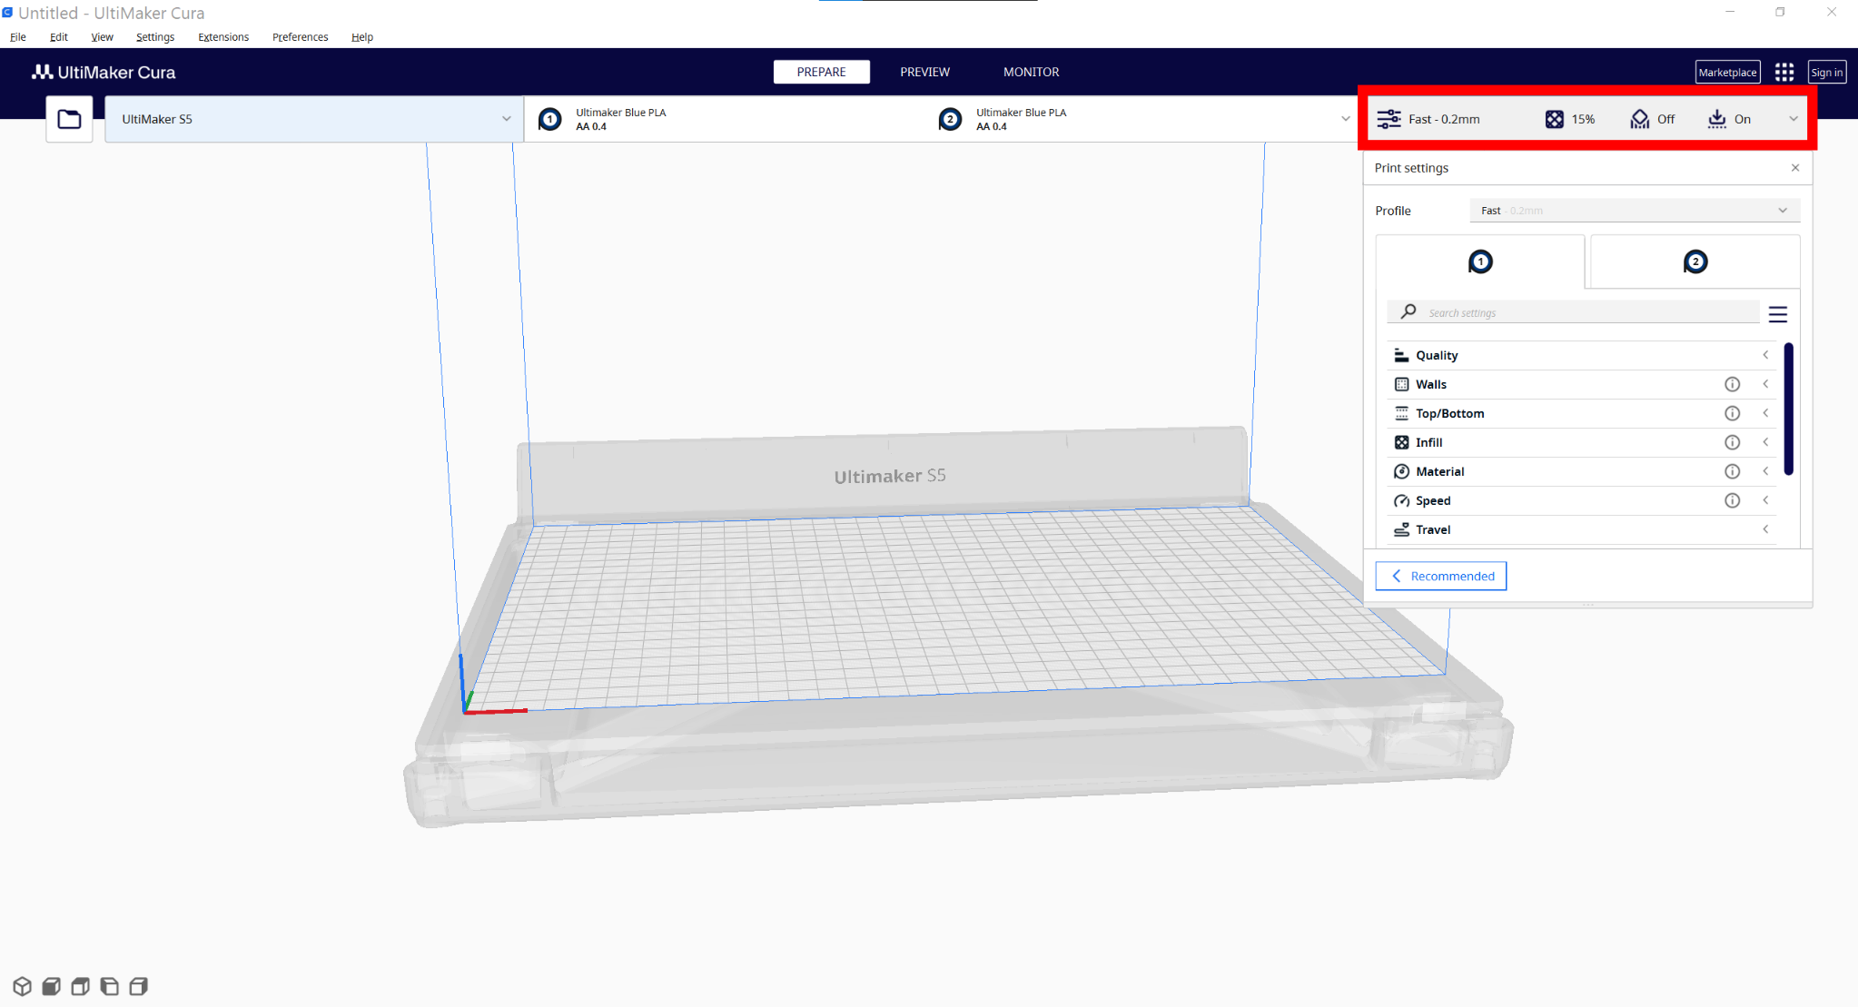Open the UltiMaker S5 printer dropdown
The width and height of the screenshot is (1858, 1007).
pos(313,119)
